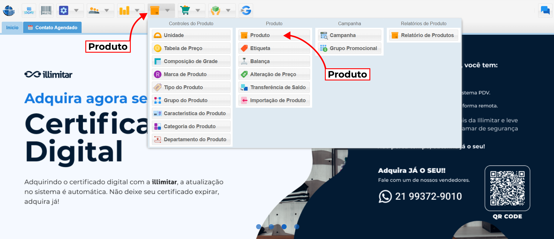Screen dimensions: 554x239
Task: Select Grupo Promocional menu item
Action: click(353, 48)
